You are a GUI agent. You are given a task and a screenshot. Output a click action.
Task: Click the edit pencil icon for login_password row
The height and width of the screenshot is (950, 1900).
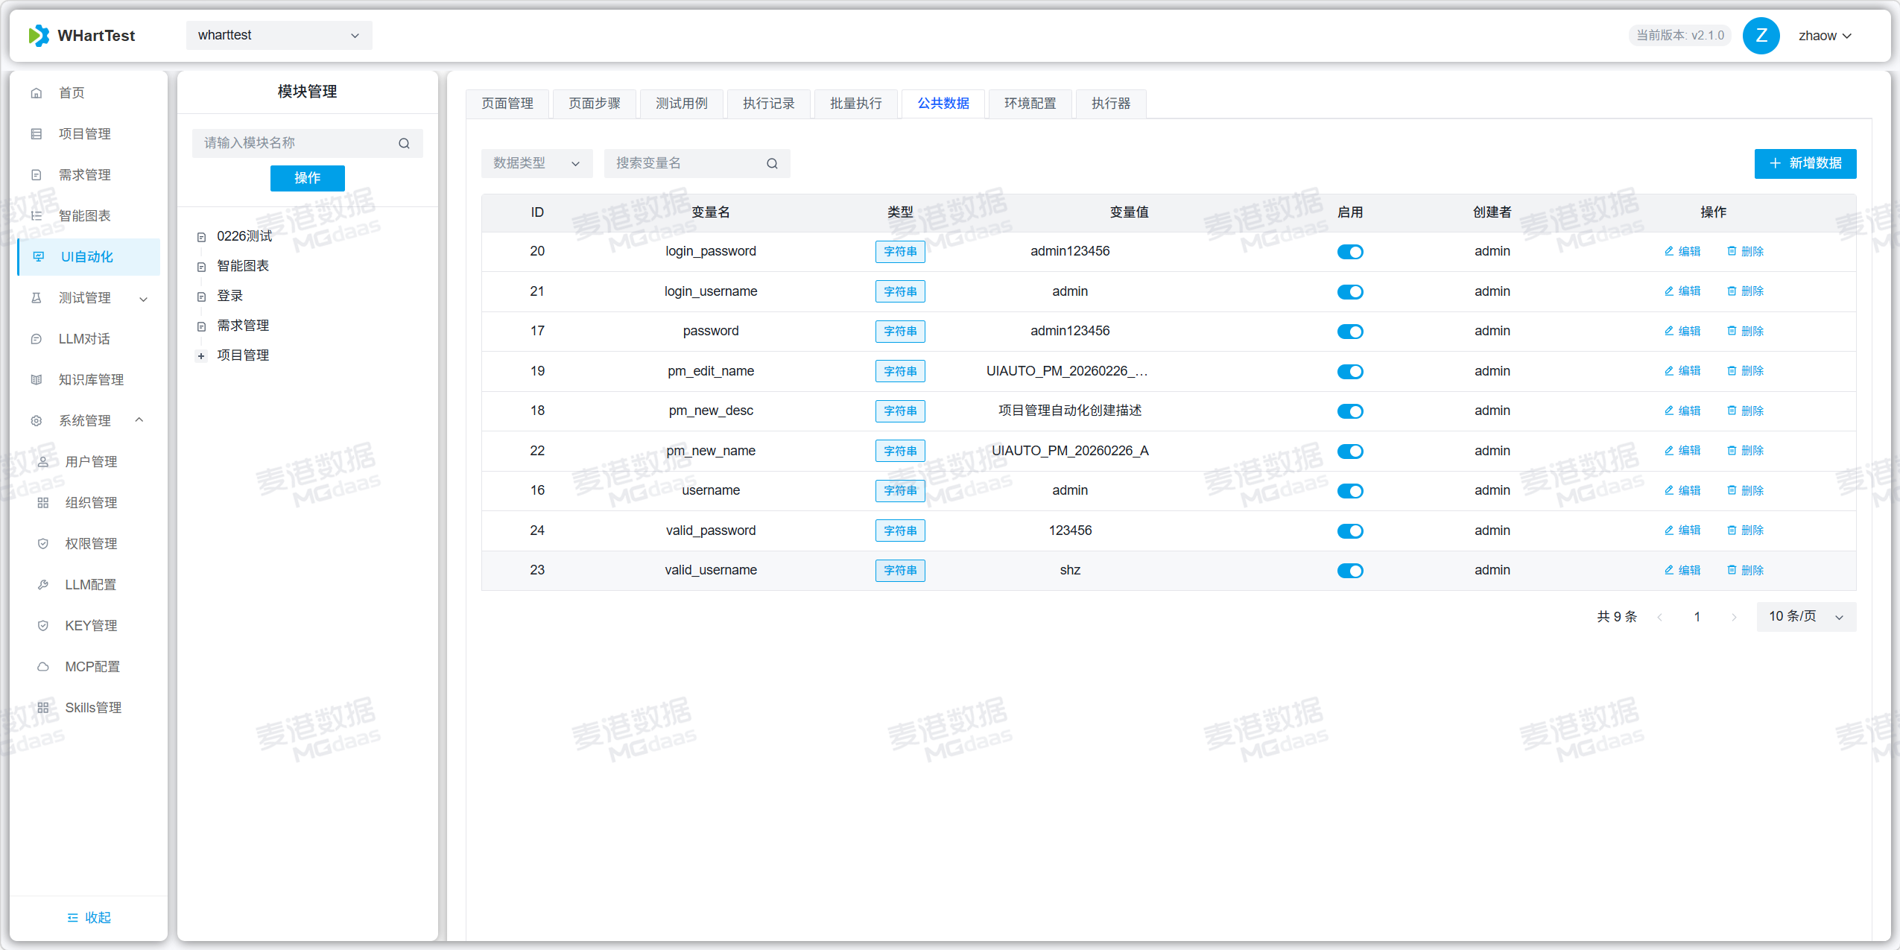pos(1669,251)
